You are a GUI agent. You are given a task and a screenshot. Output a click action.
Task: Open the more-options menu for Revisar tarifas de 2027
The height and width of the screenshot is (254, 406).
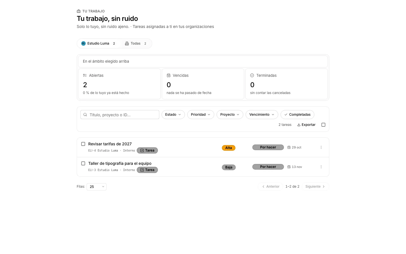321,147
